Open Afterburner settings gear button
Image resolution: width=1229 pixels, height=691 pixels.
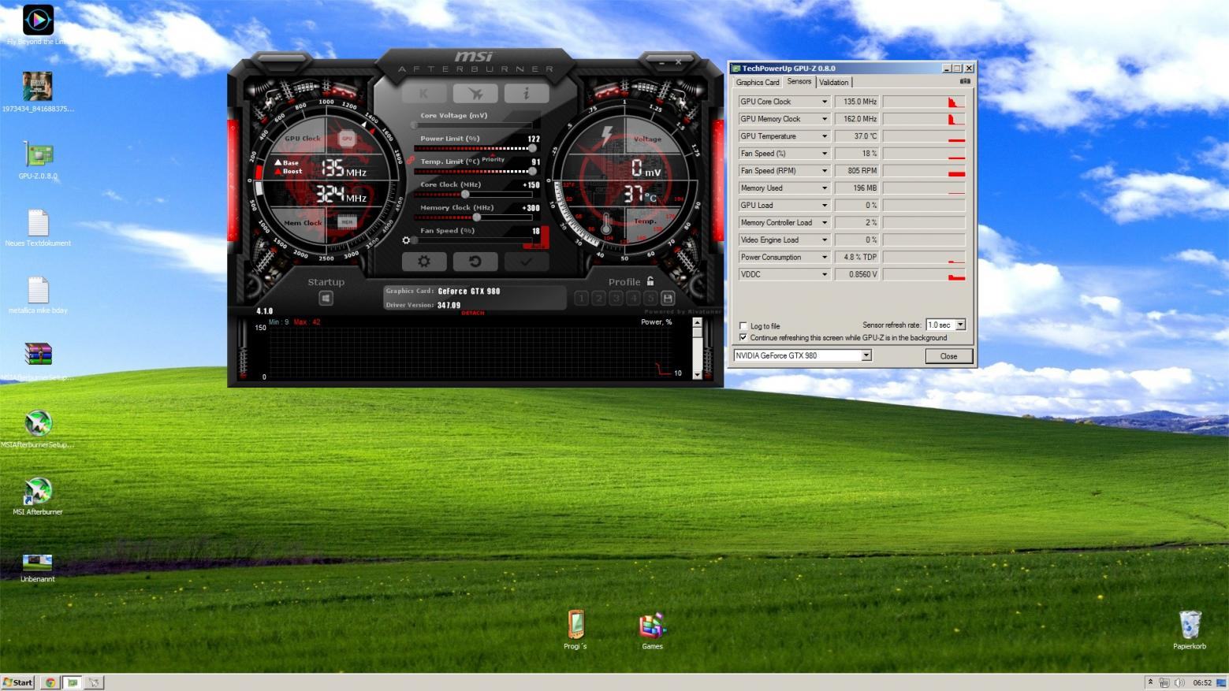pos(424,262)
